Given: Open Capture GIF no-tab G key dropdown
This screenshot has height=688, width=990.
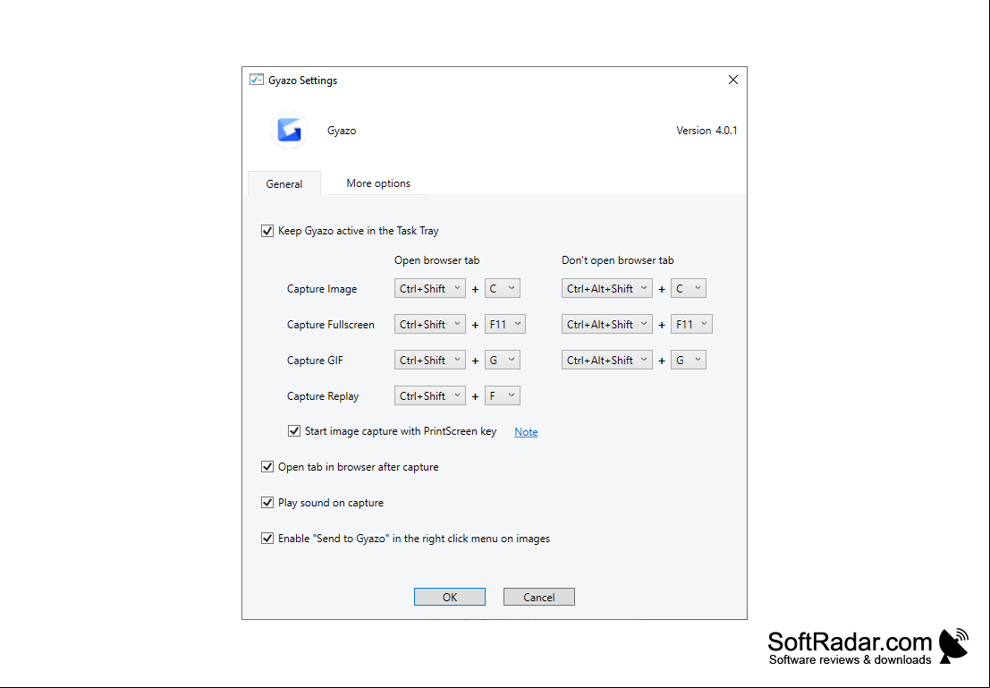Looking at the screenshot, I should click(x=689, y=361).
